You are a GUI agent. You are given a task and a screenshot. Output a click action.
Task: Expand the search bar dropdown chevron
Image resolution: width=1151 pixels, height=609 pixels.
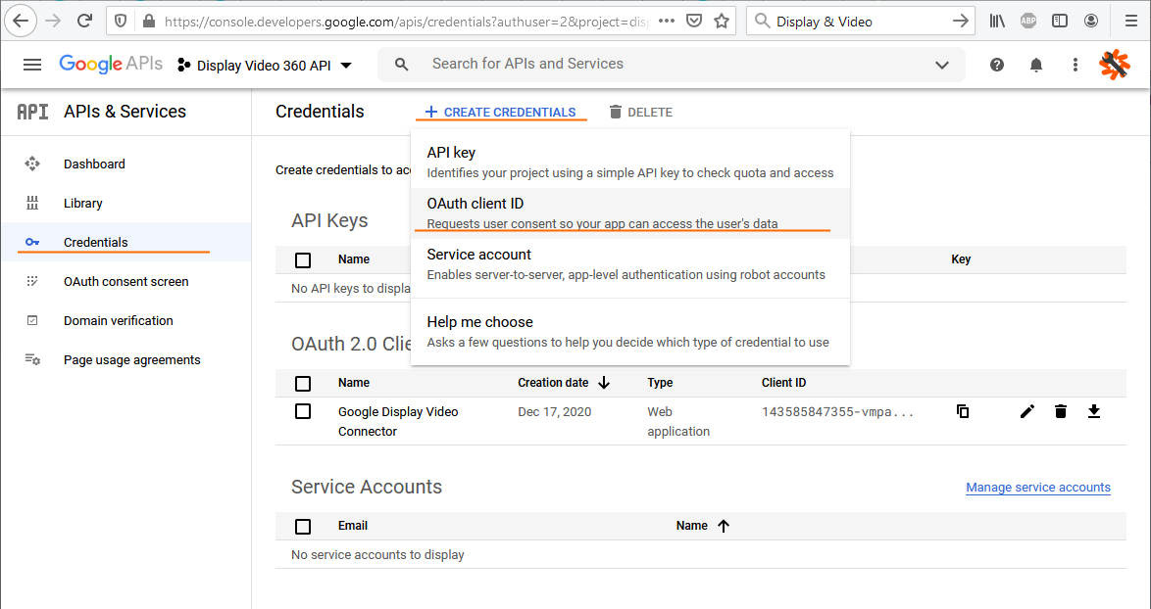pos(942,66)
